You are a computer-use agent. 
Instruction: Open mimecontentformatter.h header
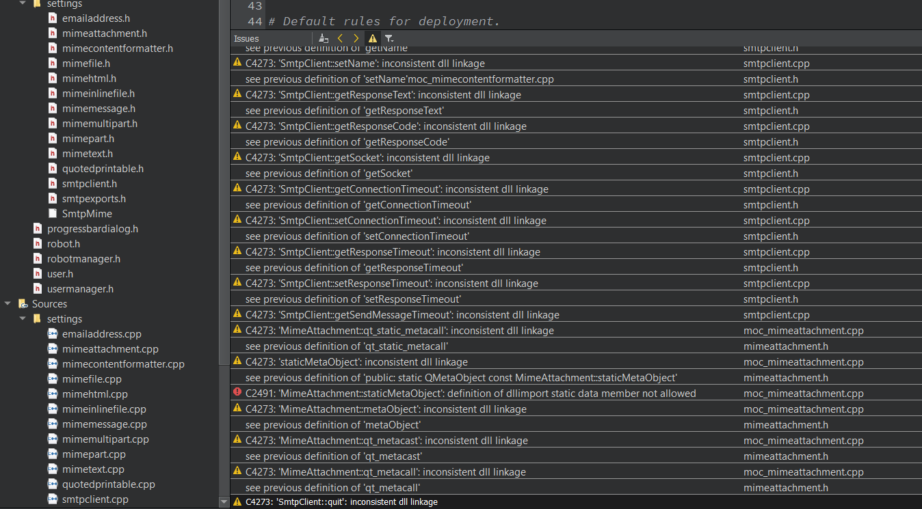[118, 49]
